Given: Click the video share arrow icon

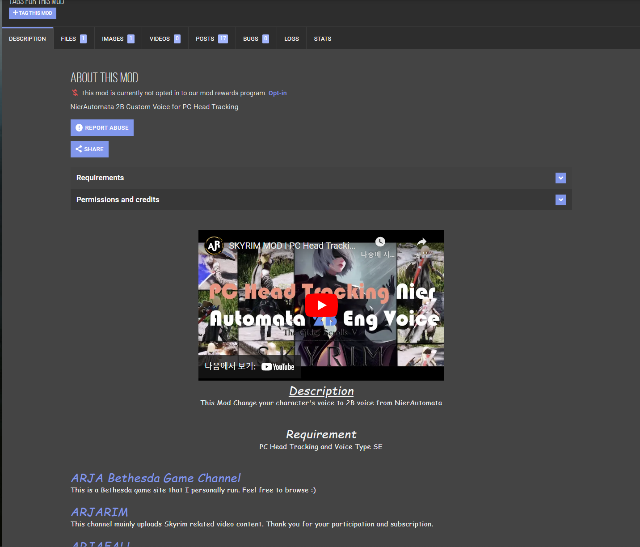Looking at the screenshot, I should point(421,242).
